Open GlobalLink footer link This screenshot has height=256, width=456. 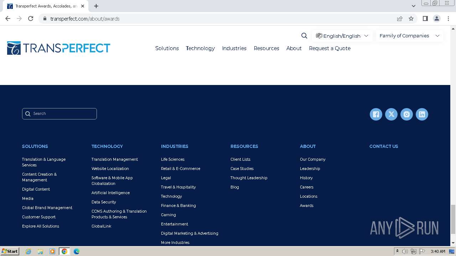(102, 226)
